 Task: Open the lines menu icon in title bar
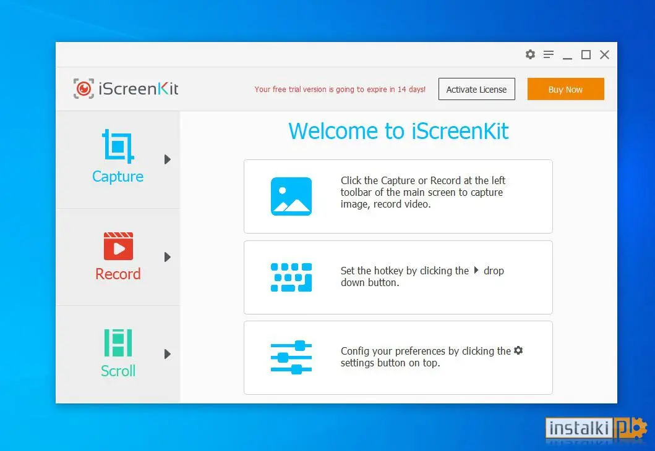[549, 54]
